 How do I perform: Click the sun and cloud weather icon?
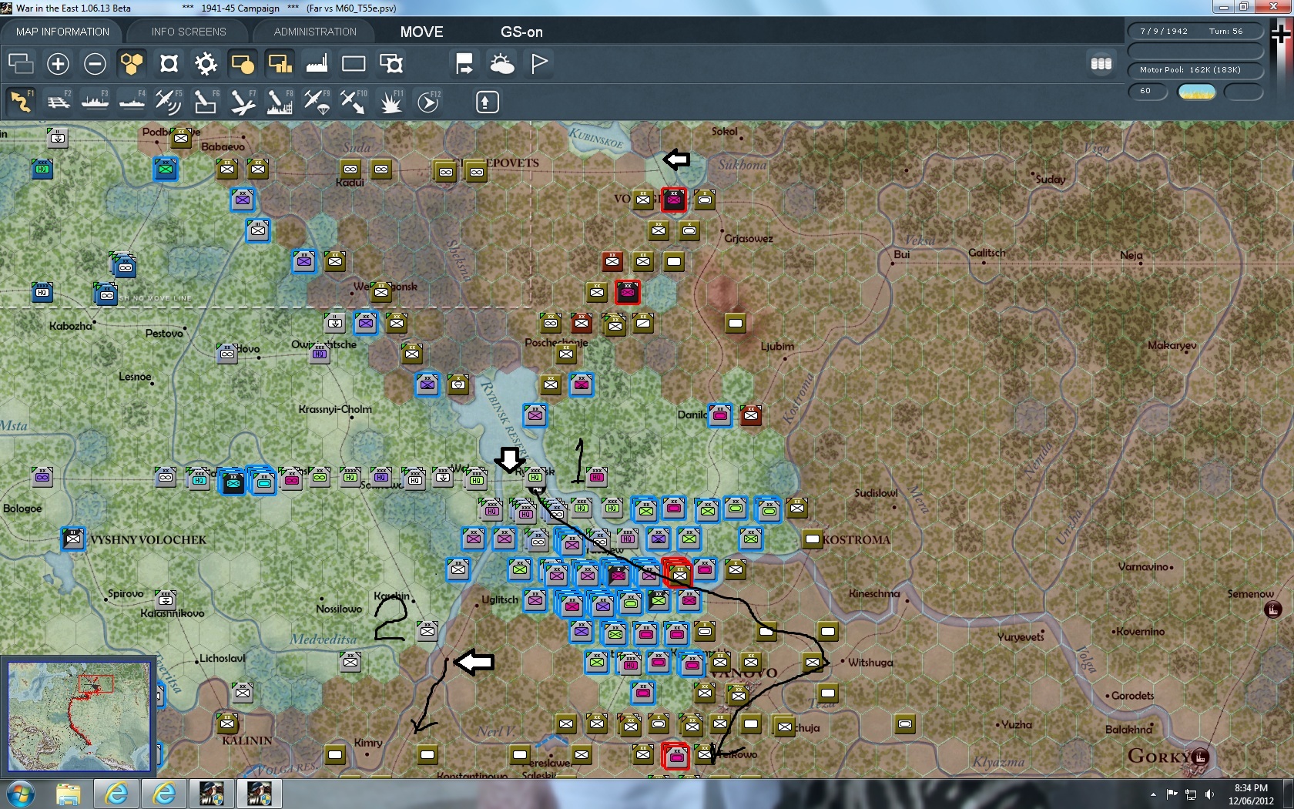coord(502,64)
